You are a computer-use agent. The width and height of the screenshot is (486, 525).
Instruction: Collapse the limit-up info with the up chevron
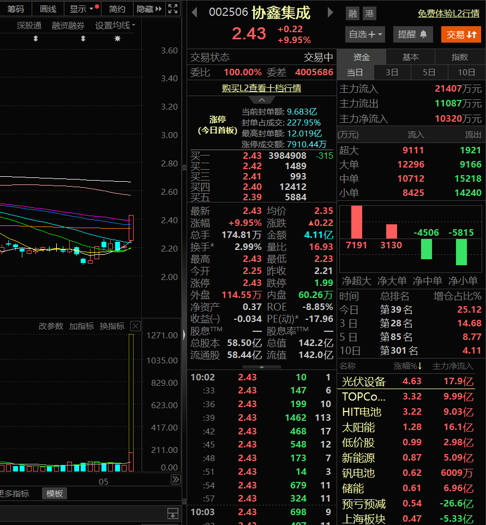coord(262,100)
